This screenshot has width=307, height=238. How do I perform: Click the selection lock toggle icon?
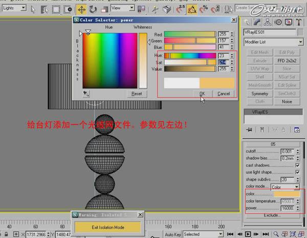(x=6, y=234)
